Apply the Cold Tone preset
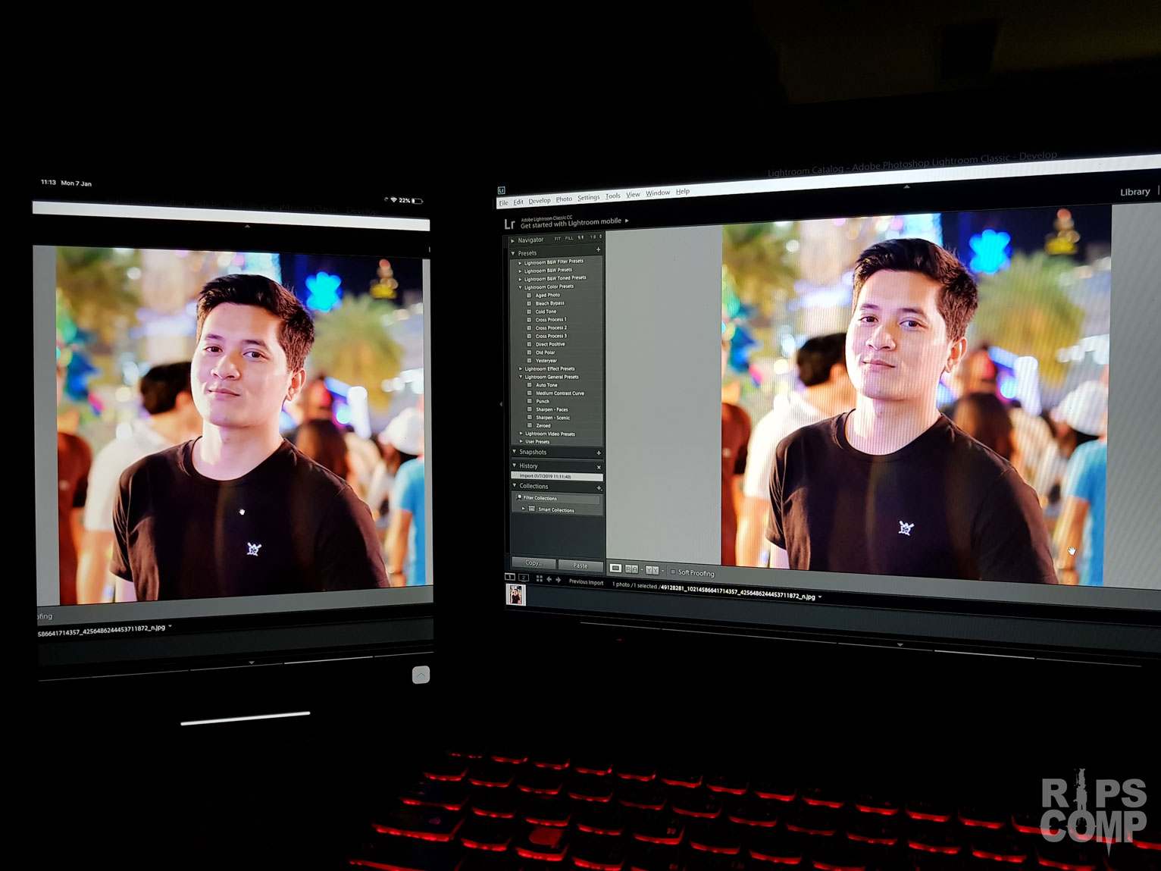Screen dimensions: 1161x871 (x=546, y=312)
